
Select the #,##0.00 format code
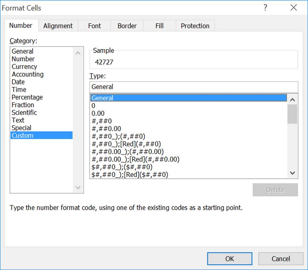(188, 129)
